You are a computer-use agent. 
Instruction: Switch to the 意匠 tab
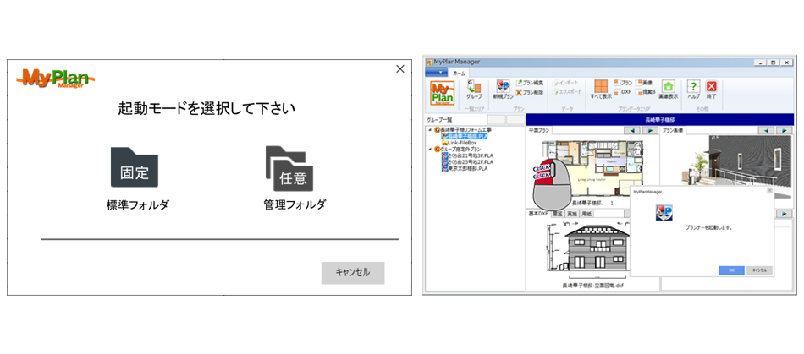pyautogui.click(x=558, y=214)
